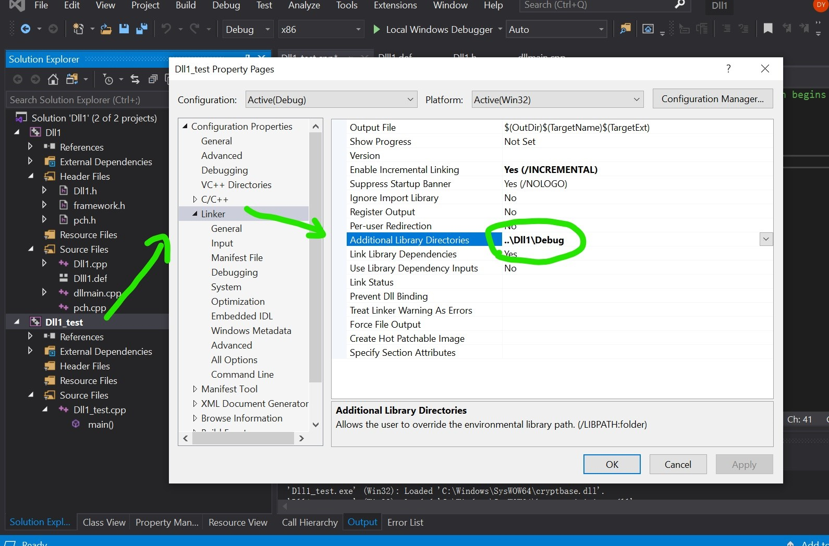Expand the Browse Information property node
The width and height of the screenshot is (829, 546).
pos(195,418)
